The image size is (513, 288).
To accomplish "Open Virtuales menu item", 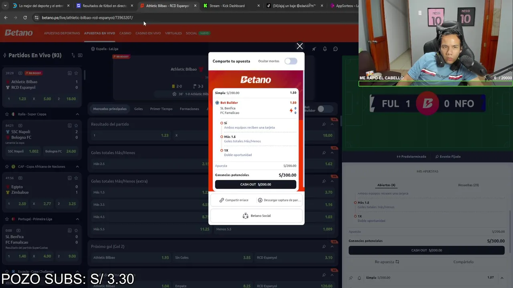I will 173,33.
